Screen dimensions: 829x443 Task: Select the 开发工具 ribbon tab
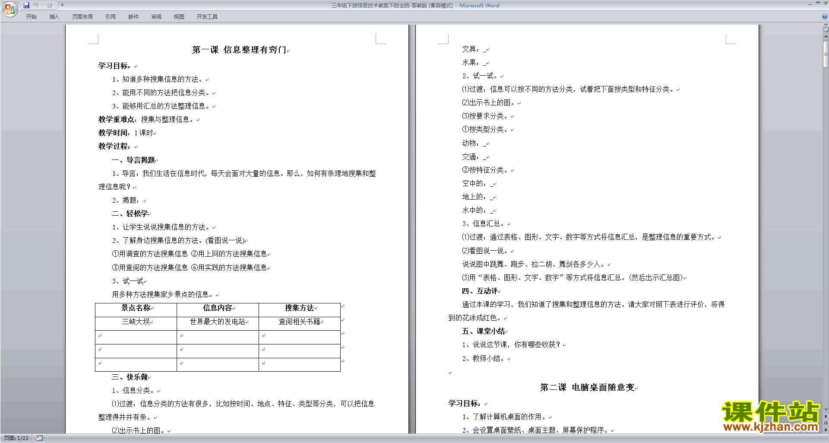tap(207, 17)
